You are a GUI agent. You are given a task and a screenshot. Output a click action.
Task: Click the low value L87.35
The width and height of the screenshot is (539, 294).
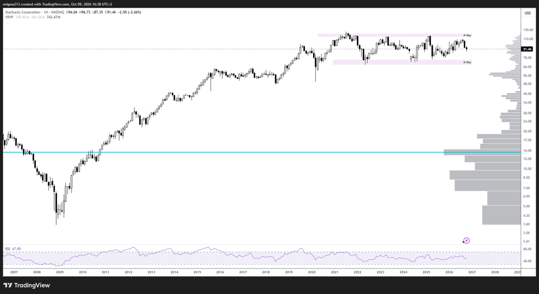click(x=97, y=12)
